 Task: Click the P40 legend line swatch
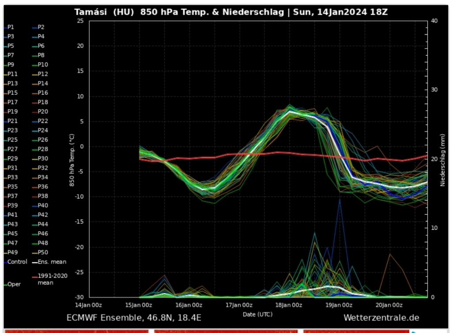point(34,206)
